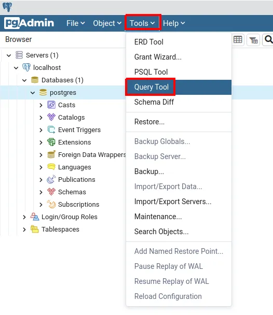Image resolution: width=273 pixels, height=315 pixels.
Task: Select Grant Wizard... menu entry
Action: [179, 57]
